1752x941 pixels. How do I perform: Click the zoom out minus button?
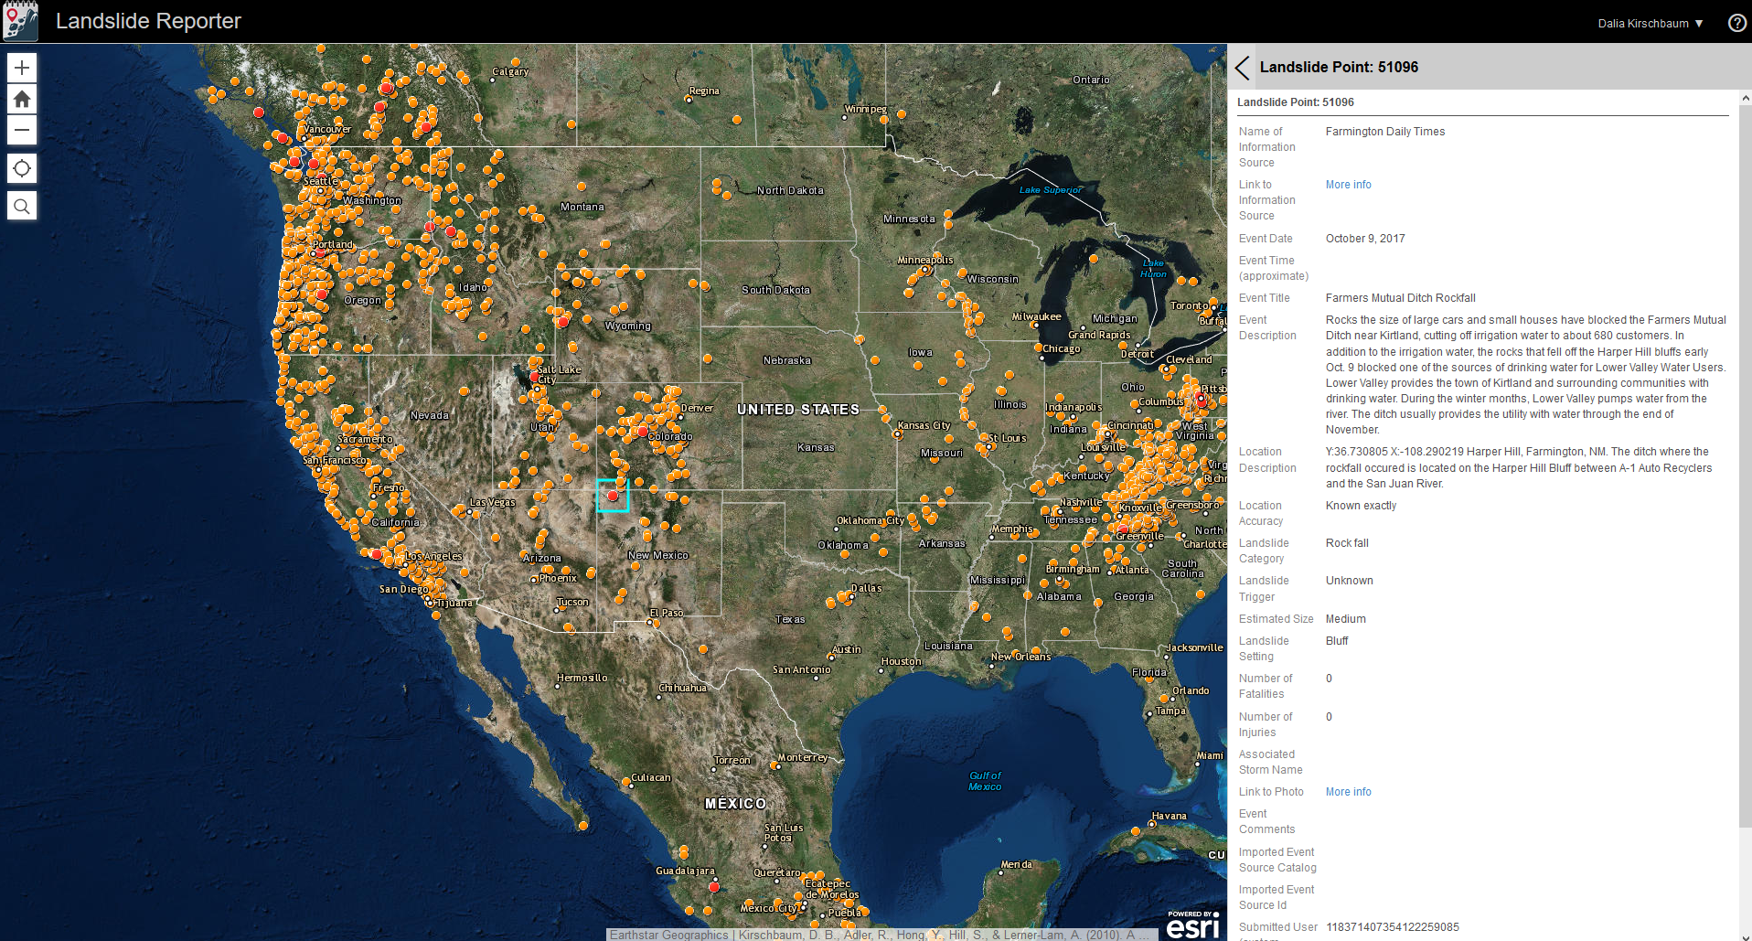[x=22, y=130]
